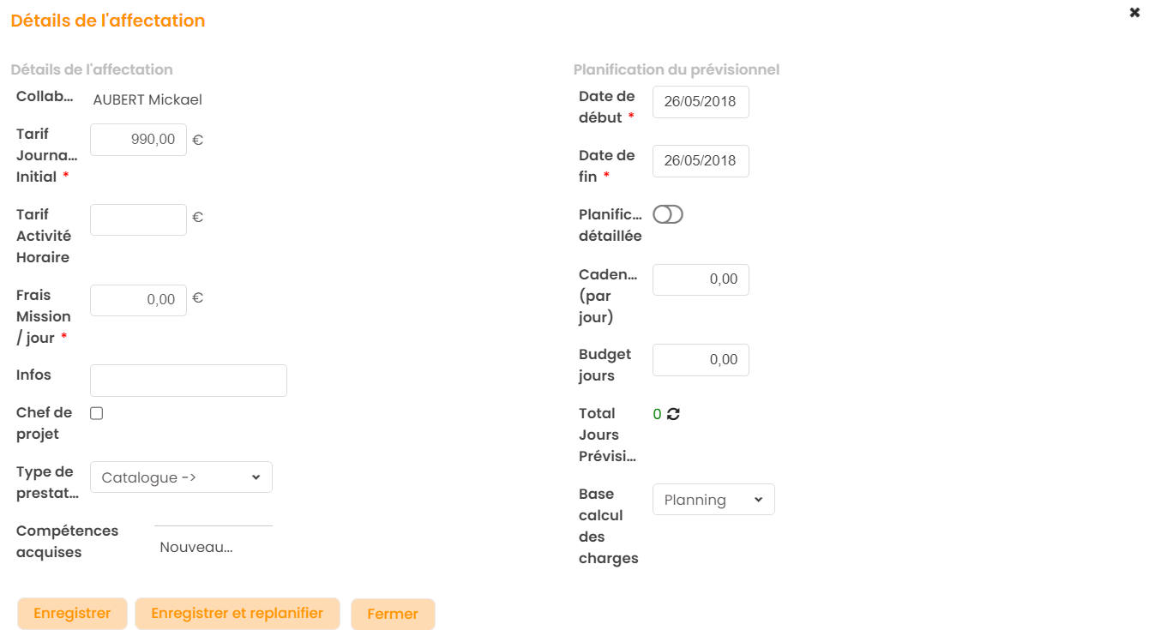1149x630 pixels.
Task: Click into the Infos text field
Action: pyautogui.click(x=188, y=381)
